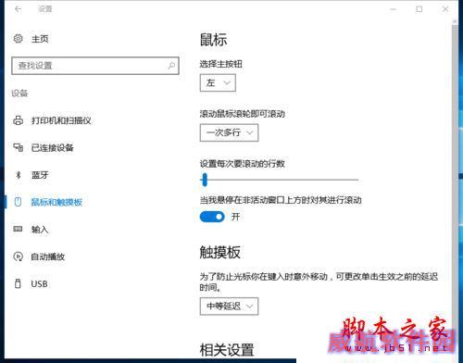463x363 pixels.
Task: Click the connected devices icon beside 已连接设备
Action: click(x=19, y=147)
